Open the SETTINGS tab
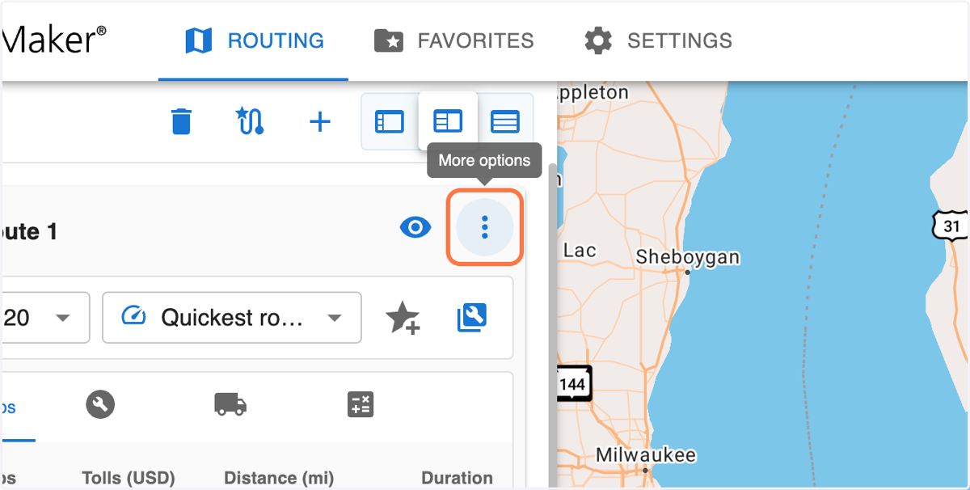The width and height of the screenshot is (970, 490). point(658,40)
